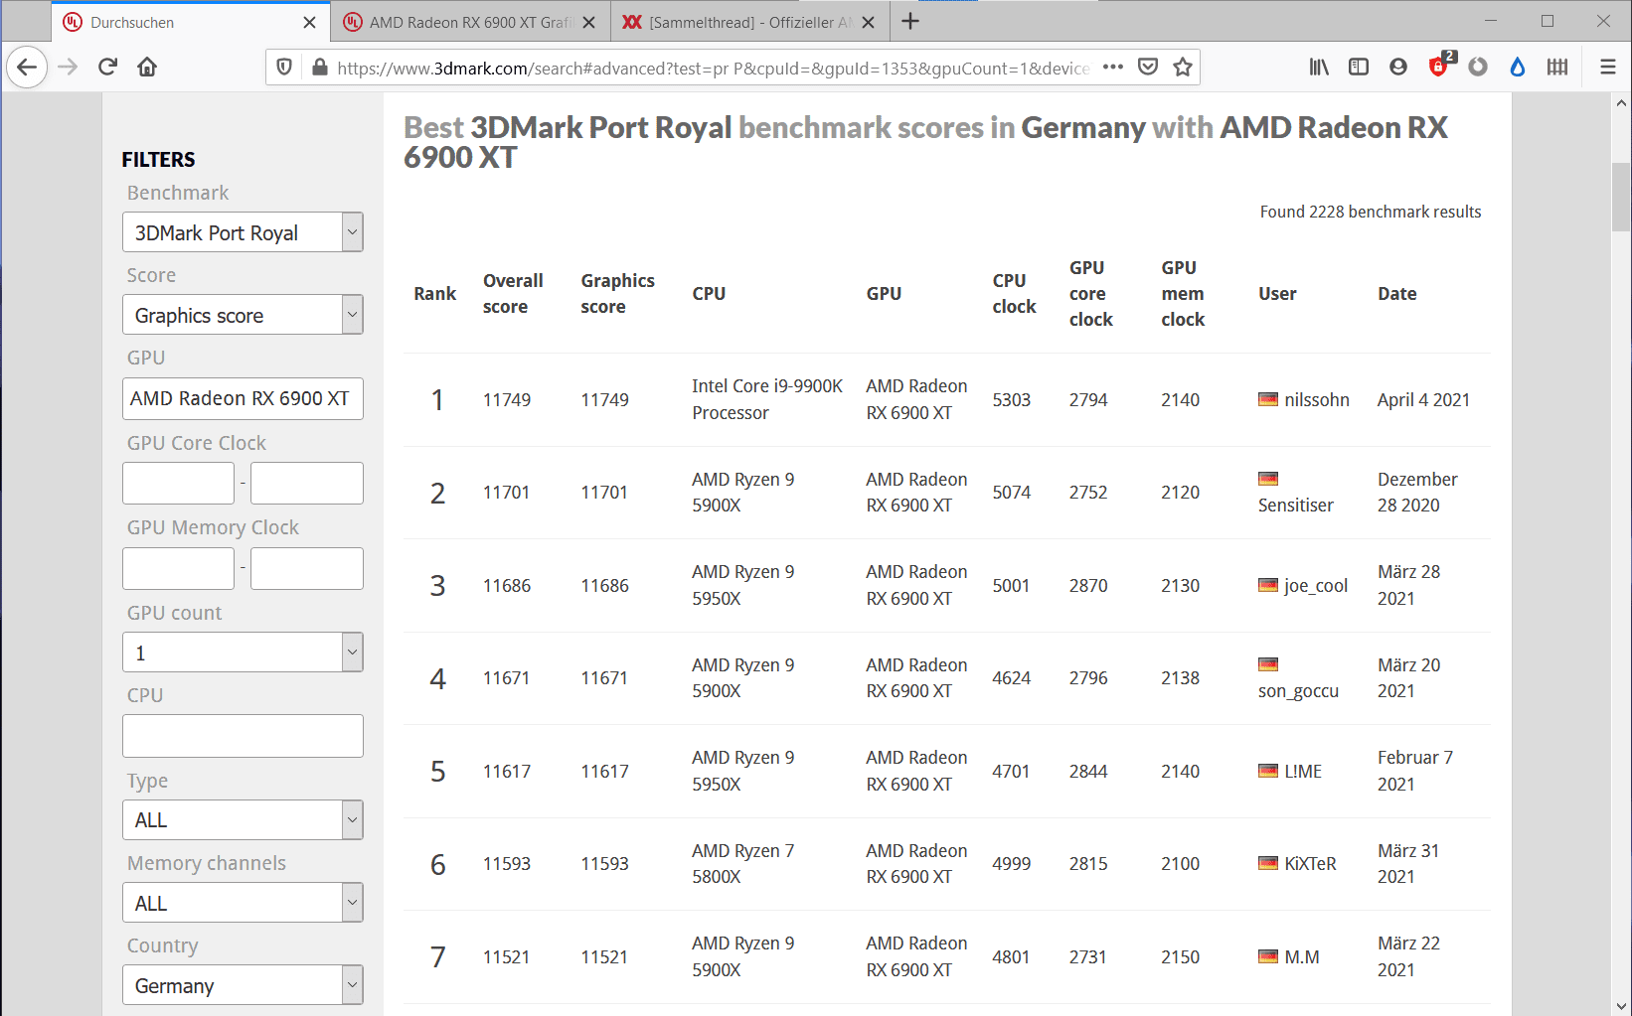Click the GPU Memory Clock maximum field
This screenshot has height=1016, width=1632.
pyautogui.click(x=307, y=568)
